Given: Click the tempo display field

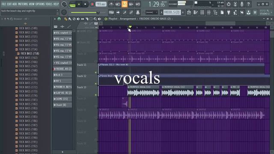Looking at the screenshot, I should click(x=101, y=4).
